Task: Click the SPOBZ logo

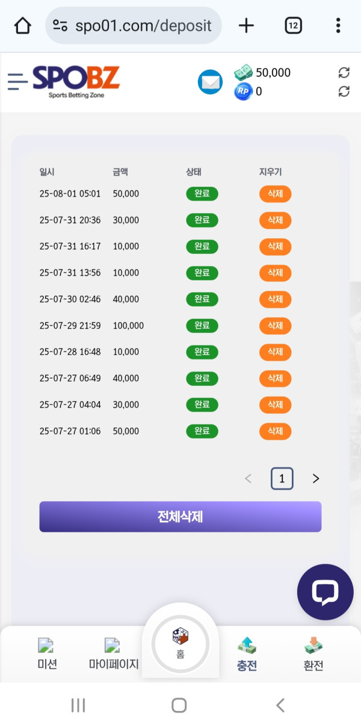Action: [x=76, y=81]
